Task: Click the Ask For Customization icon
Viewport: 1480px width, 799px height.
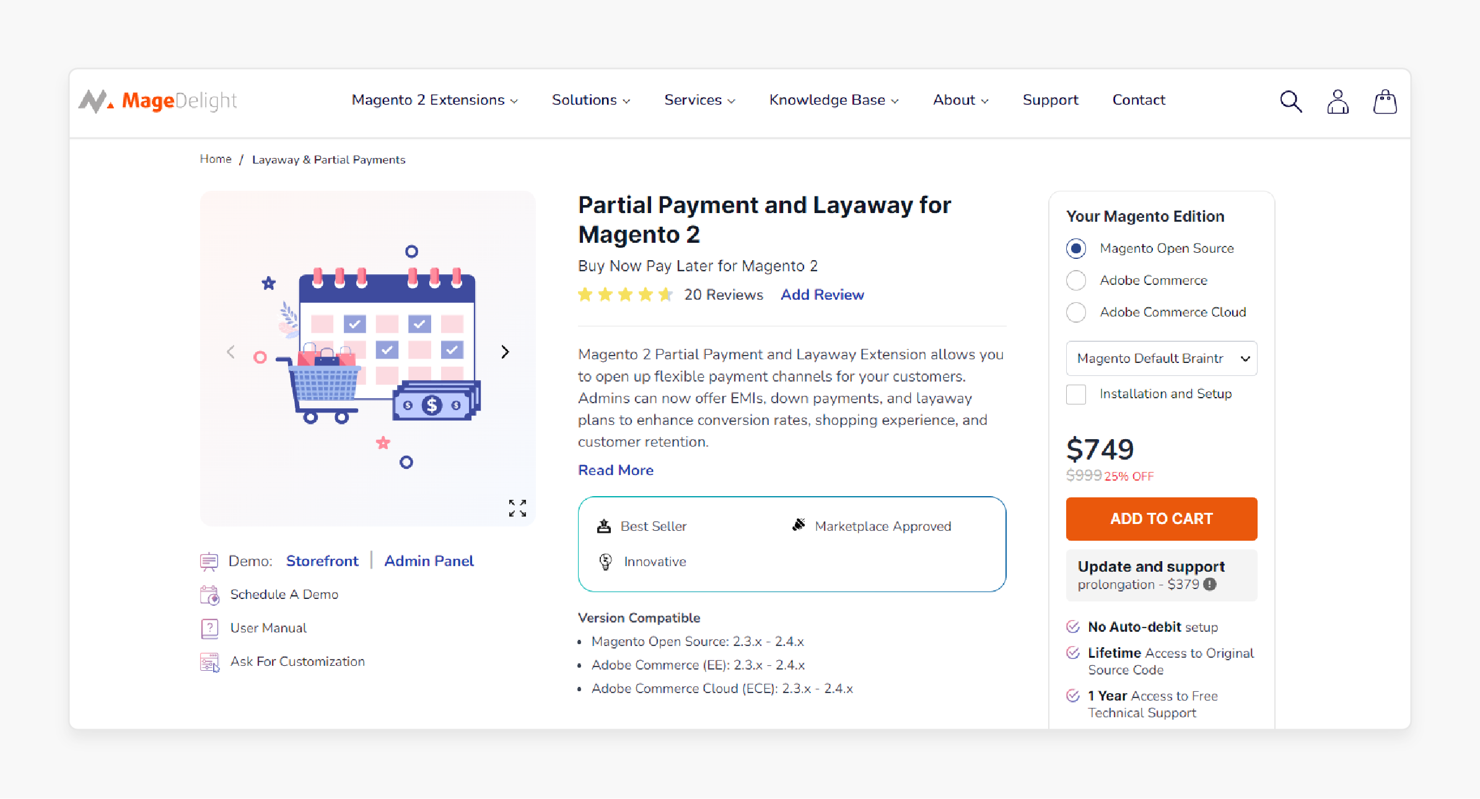Action: point(209,661)
